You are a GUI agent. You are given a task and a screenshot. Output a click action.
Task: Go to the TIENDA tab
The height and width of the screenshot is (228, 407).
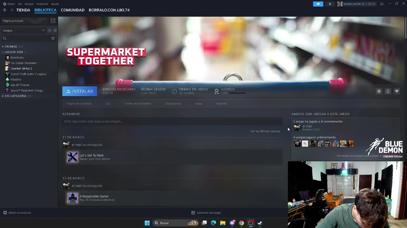pos(23,10)
